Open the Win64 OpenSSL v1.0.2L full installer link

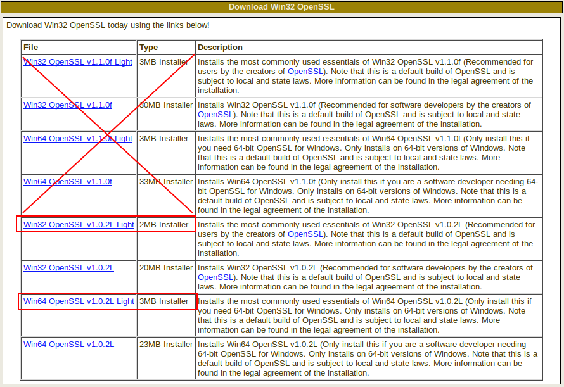point(68,345)
